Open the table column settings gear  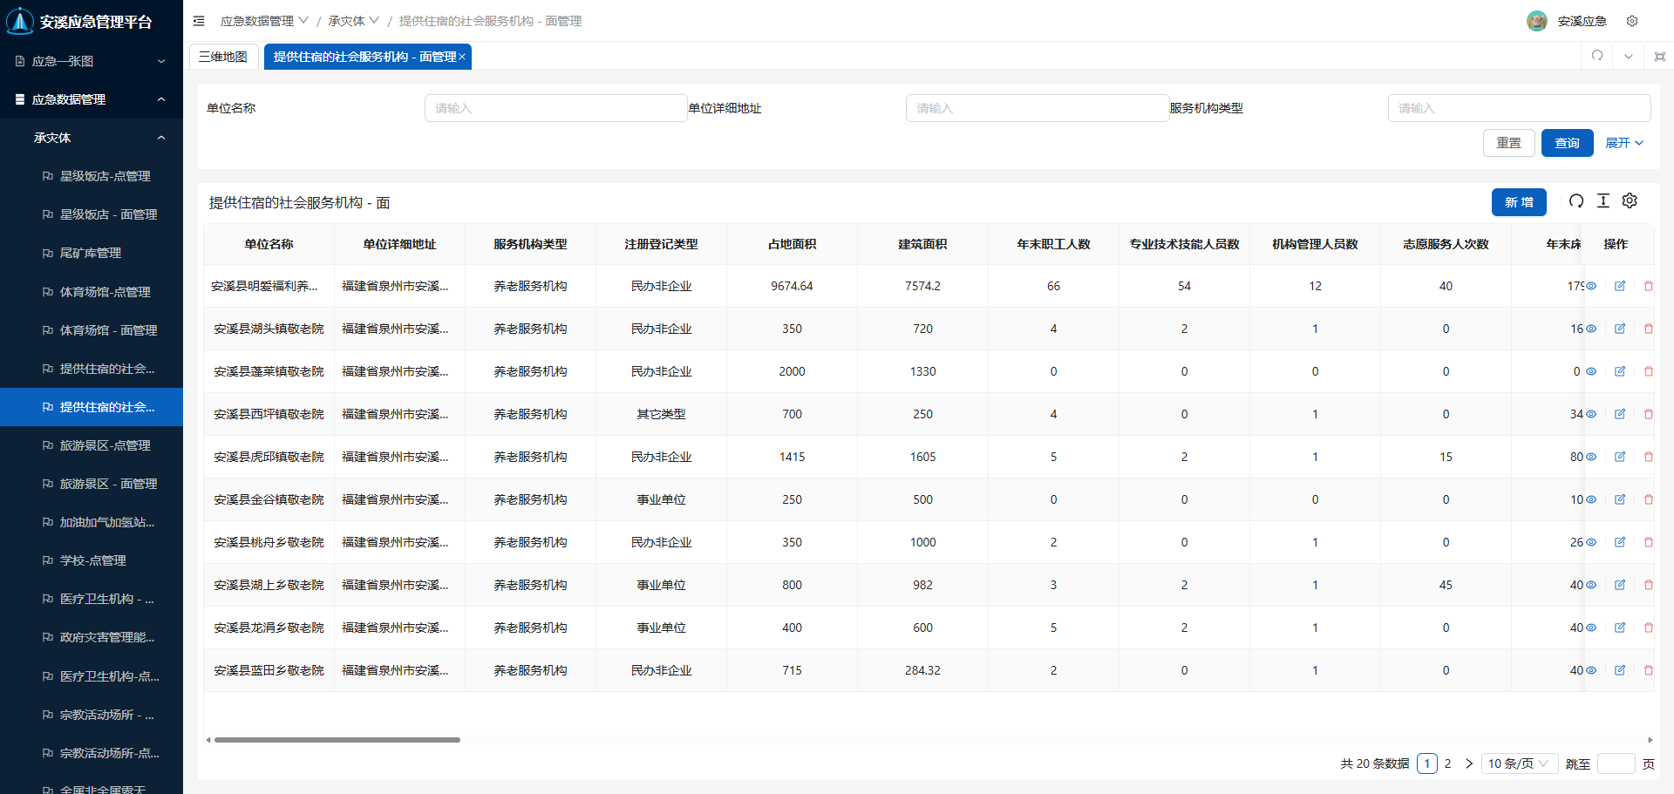1629,201
